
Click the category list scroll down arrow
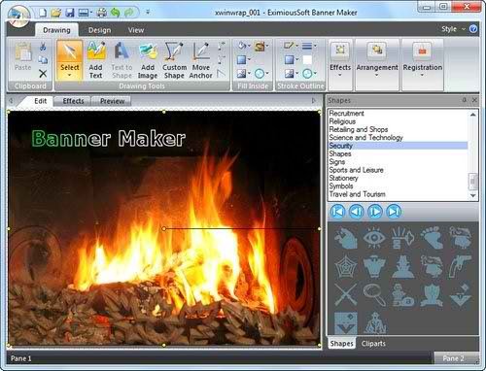pos(473,195)
